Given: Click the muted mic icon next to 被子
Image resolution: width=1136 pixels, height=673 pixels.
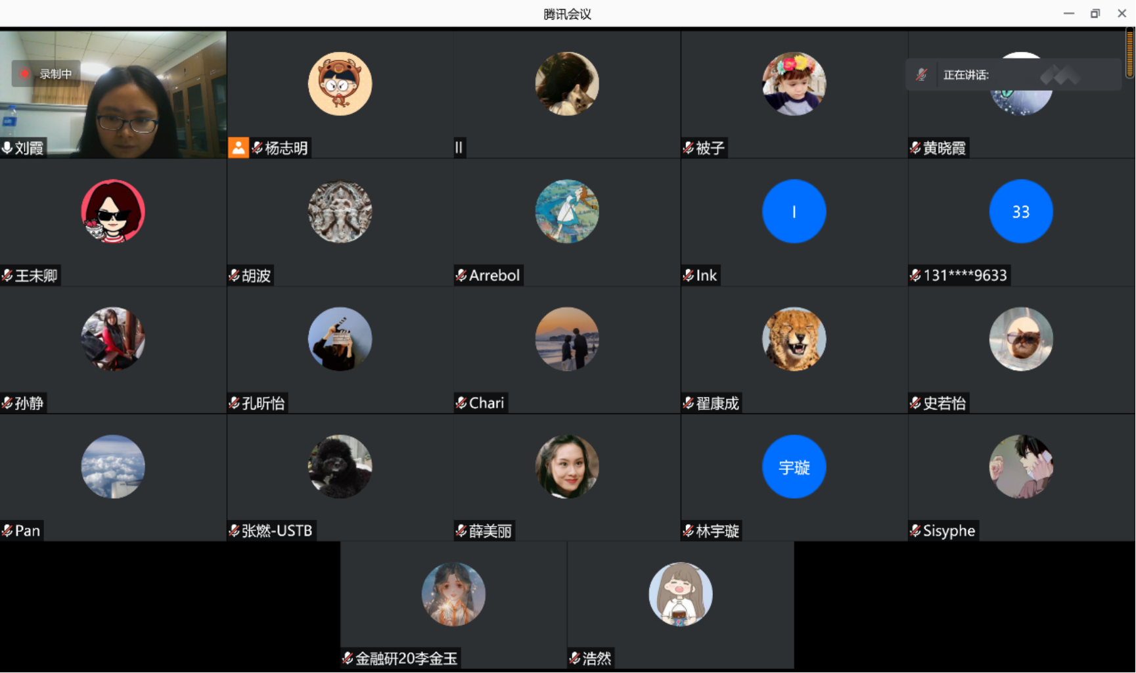Looking at the screenshot, I should pos(689,148).
